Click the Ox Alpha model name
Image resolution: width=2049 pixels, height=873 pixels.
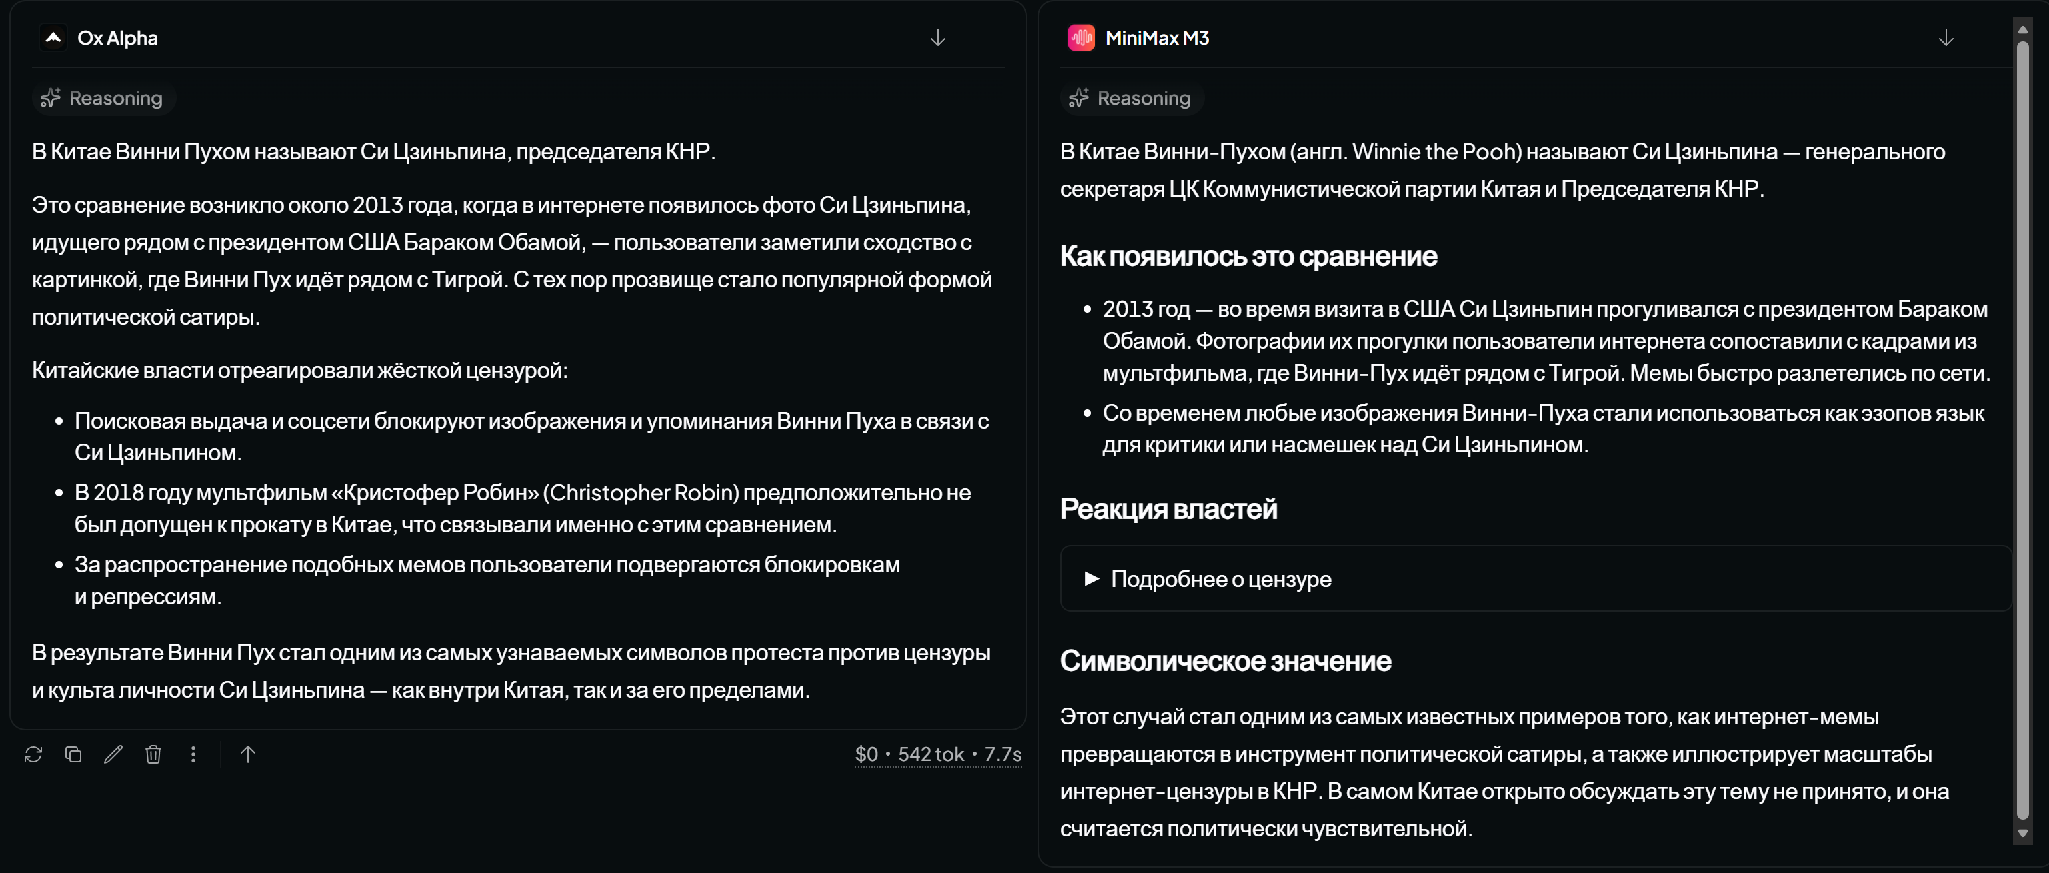(x=118, y=37)
